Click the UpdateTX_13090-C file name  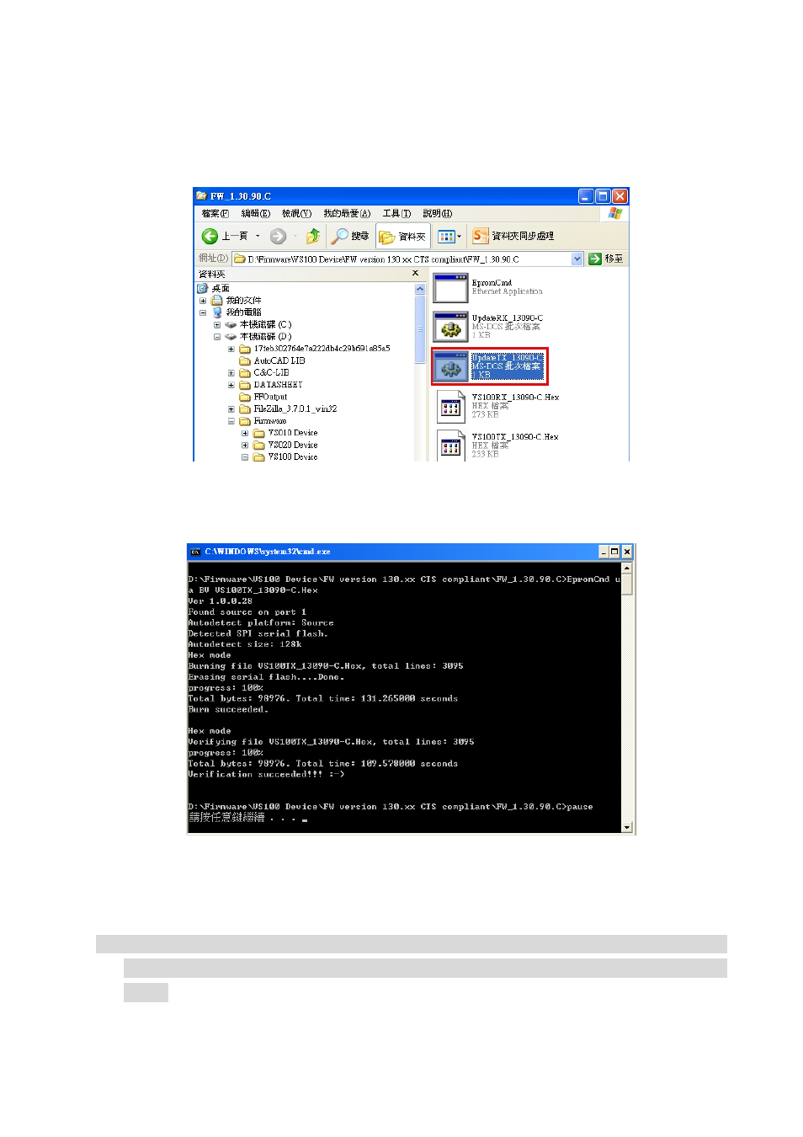tap(507, 358)
